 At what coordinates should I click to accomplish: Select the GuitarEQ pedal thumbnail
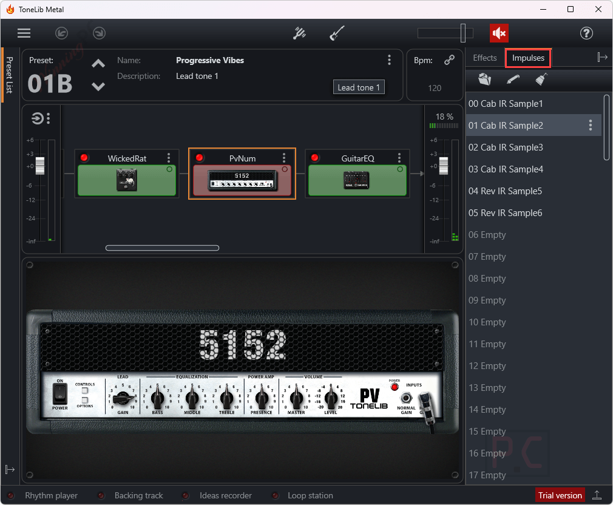tap(357, 180)
